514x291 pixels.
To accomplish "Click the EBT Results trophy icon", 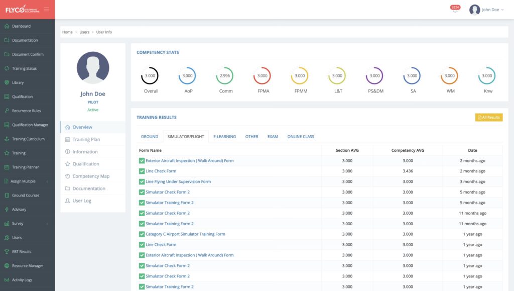I will (x=7, y=251).
